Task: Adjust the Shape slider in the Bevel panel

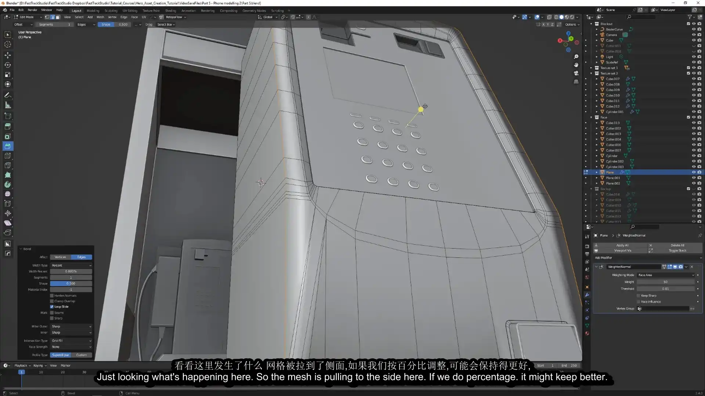Action: pos(71,283)
